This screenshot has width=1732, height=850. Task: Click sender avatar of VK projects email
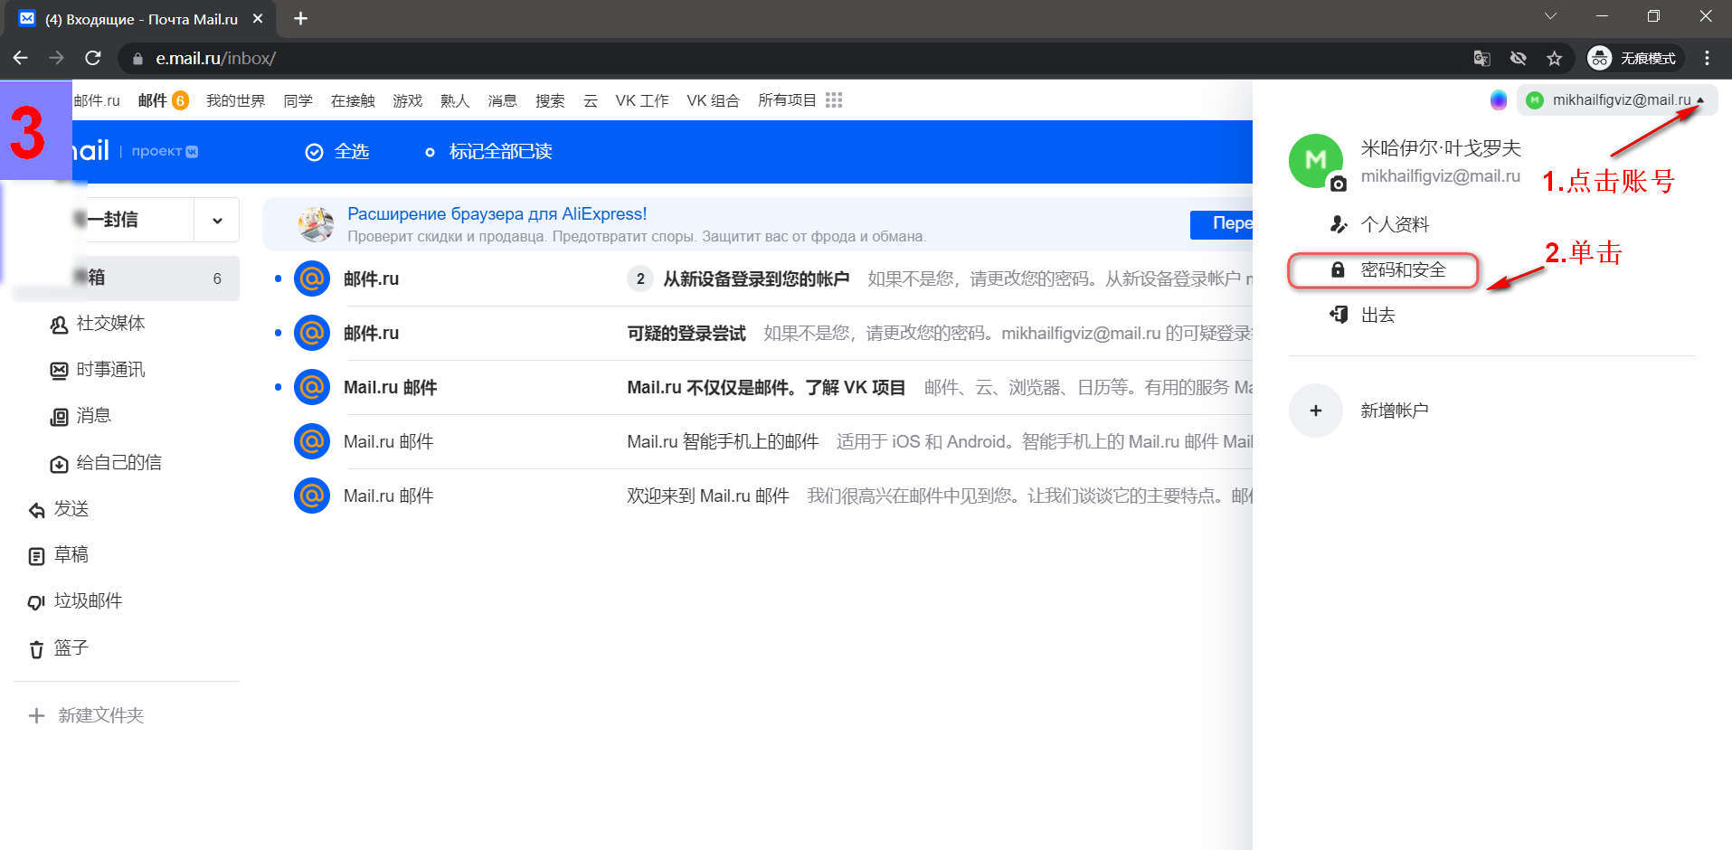click(312, 387)
